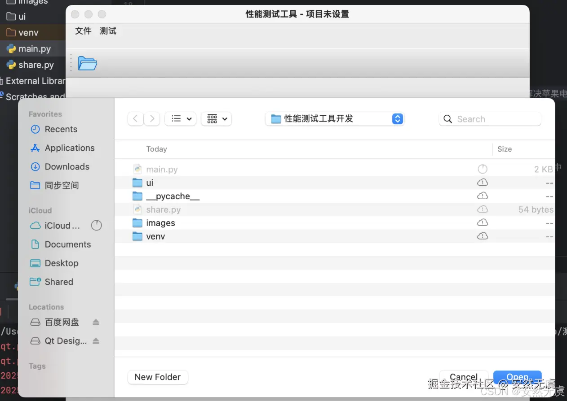
Task: Select the ui folder in the file list
Action: click(x=335, y=183)
